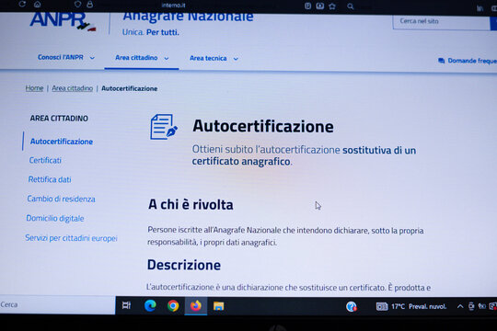
Task: Open the library icon in browser toolbar
Action: point(480,8)
